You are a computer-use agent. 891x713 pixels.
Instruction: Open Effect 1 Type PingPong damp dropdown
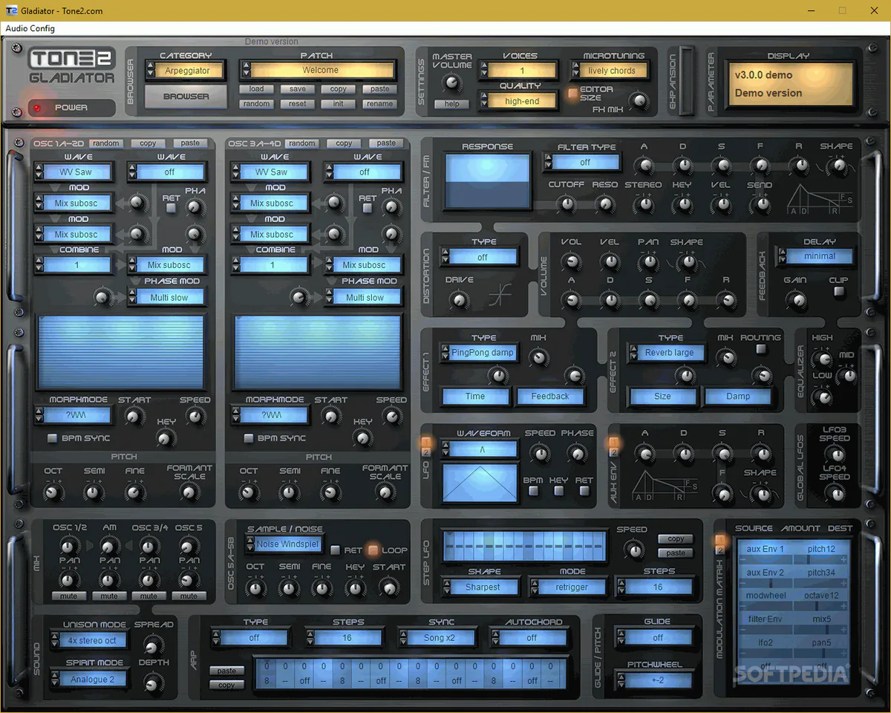[x=479, y=353]
